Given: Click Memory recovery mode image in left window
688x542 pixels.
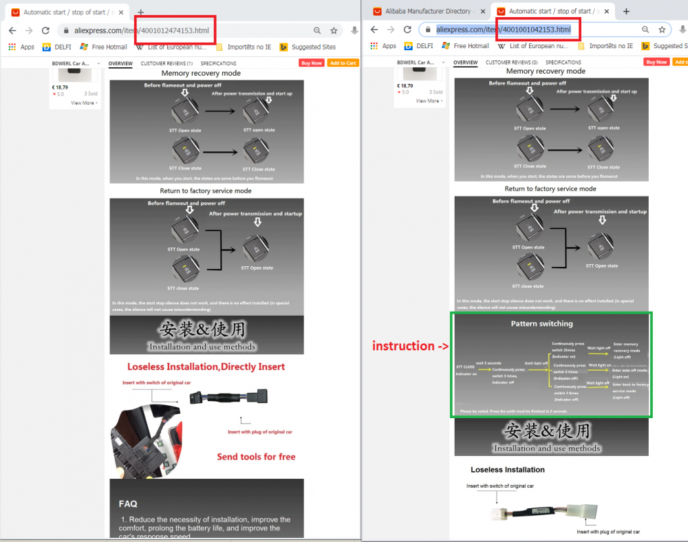Looking at the screenshot, I should (206, 131).
